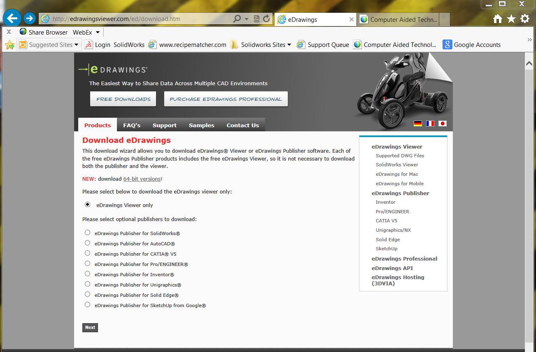Open the FAQ's navigation tab
This screenshot has width=536, height=352.
click(x=132, y=125)
